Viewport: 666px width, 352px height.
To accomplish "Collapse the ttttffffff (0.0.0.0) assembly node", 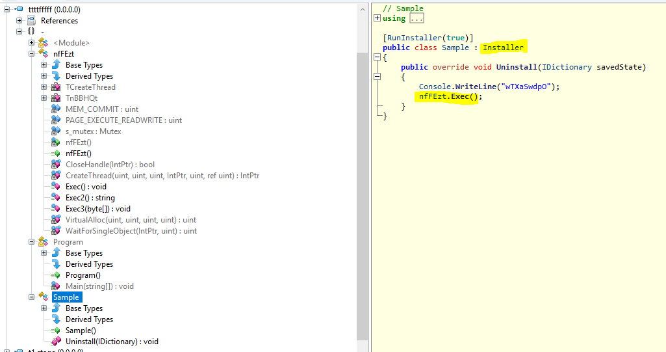I will tap(6, 9).
